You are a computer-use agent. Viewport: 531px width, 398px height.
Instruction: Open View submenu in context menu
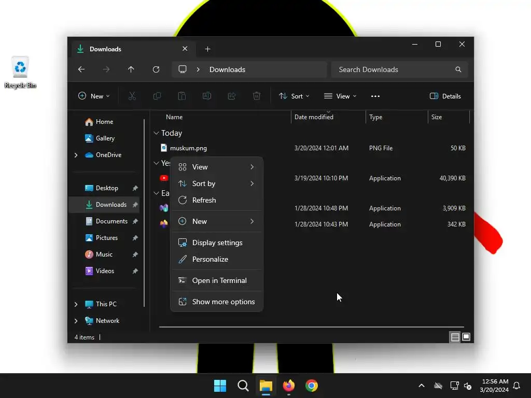coord(217,167)
